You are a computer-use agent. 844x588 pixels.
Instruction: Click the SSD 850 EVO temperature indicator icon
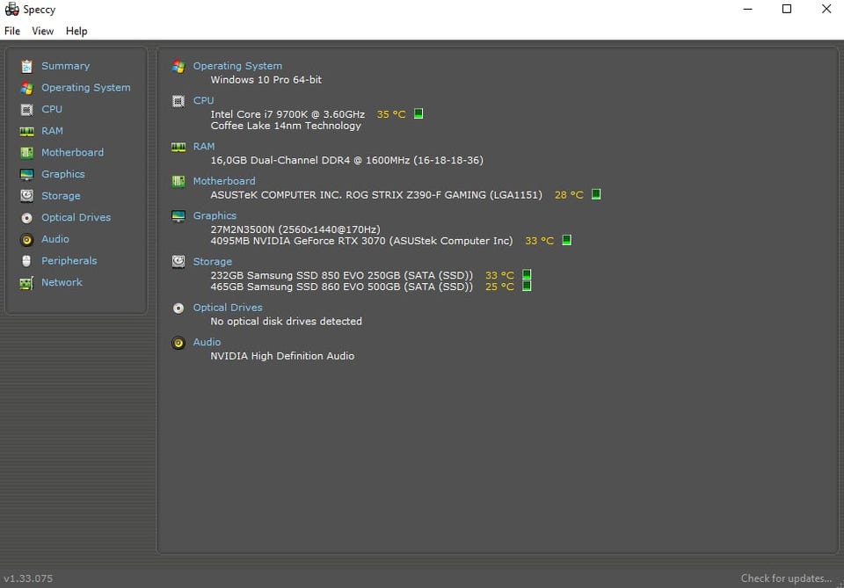(527, 274)
